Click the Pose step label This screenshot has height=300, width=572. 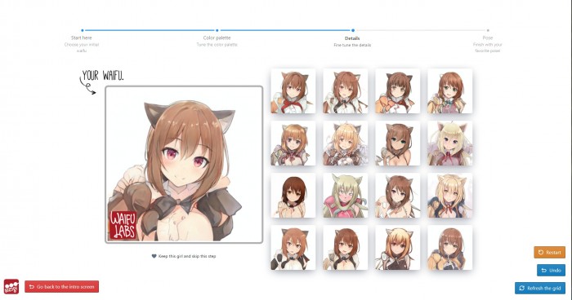point(488,37)
